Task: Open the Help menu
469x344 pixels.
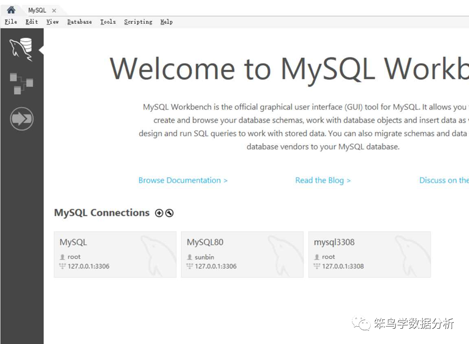Action: pyautogui.click(x=167, y=22)
